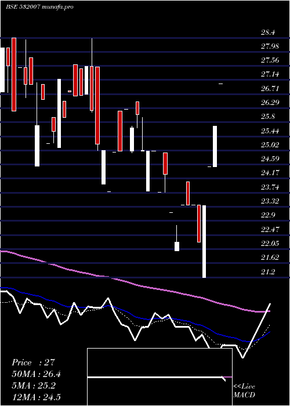Click the 21.2 price axis label
290x406 pixels.
tap(268, 271)
